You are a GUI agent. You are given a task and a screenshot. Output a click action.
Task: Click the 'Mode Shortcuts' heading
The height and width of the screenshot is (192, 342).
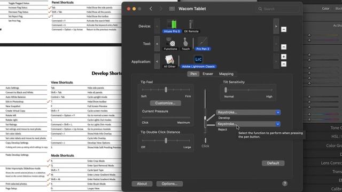[x=63, y=155]
